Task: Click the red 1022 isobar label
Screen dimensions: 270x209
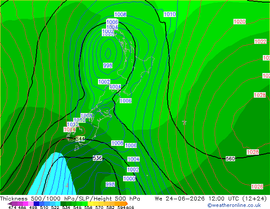Action: (x=260, y=41)
